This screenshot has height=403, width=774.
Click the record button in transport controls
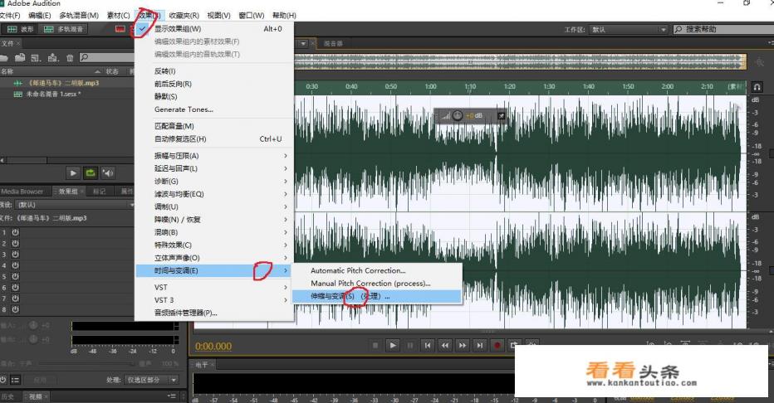point(498,345)
